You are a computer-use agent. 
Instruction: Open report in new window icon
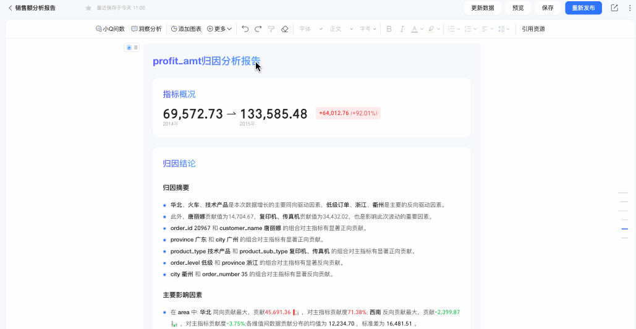point(614,7)
